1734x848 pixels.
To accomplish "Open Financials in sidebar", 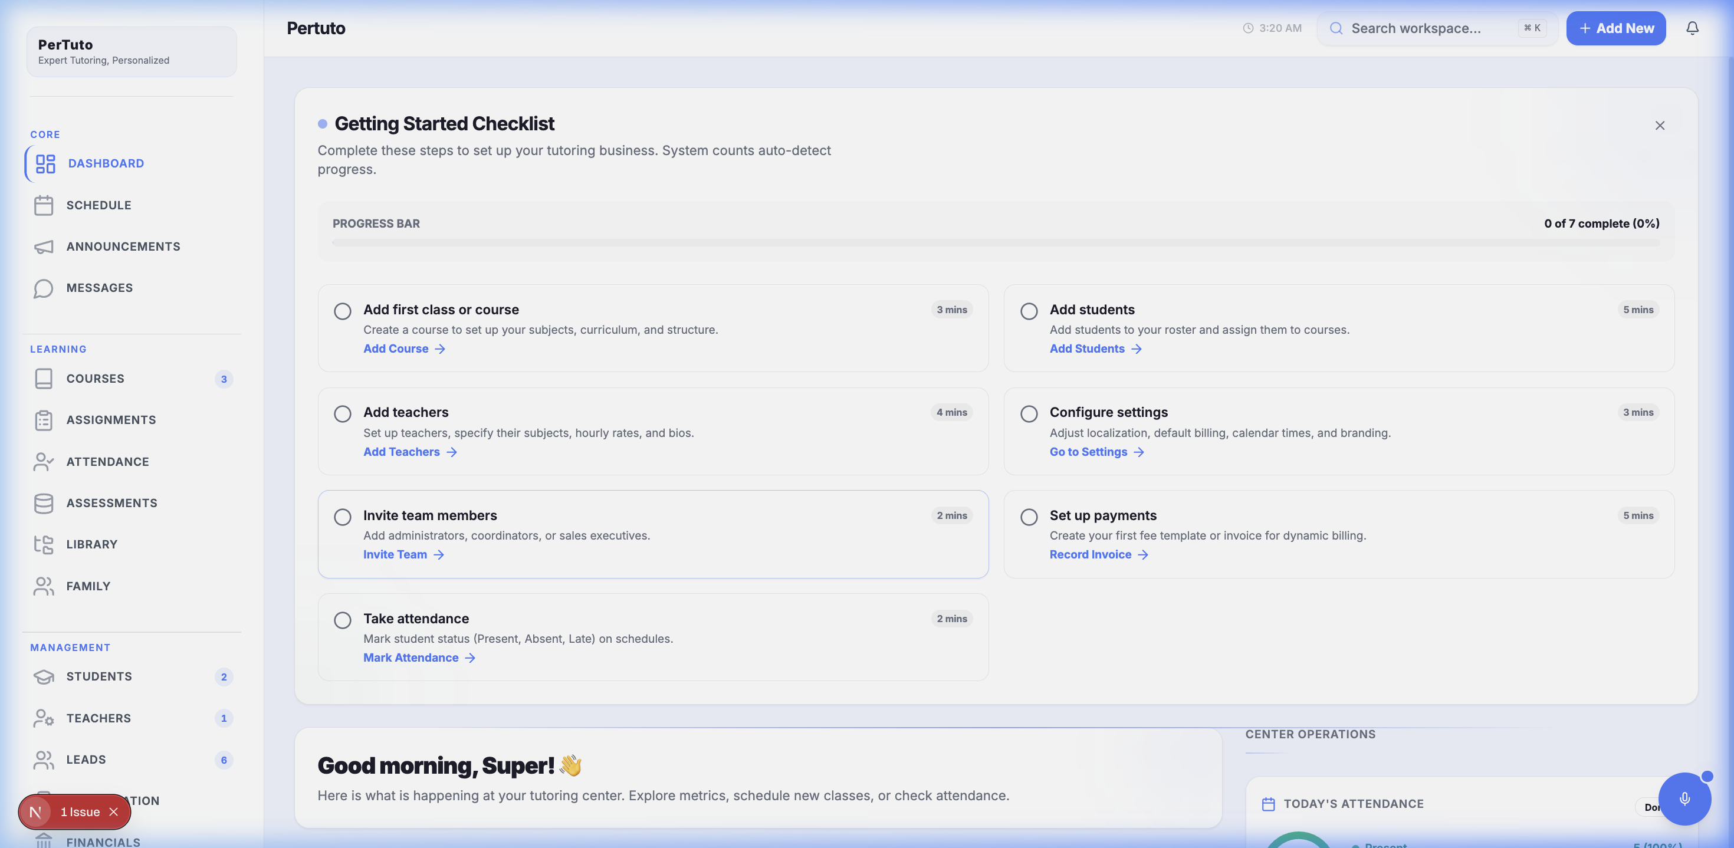I will coord(132,842).
